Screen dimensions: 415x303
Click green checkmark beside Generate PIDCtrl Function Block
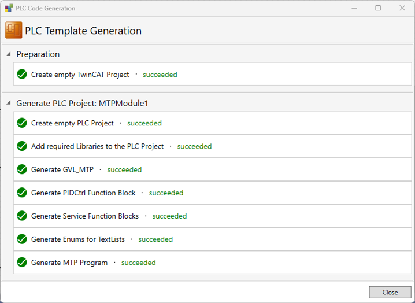pyautogui.click(x=22, y=193)
